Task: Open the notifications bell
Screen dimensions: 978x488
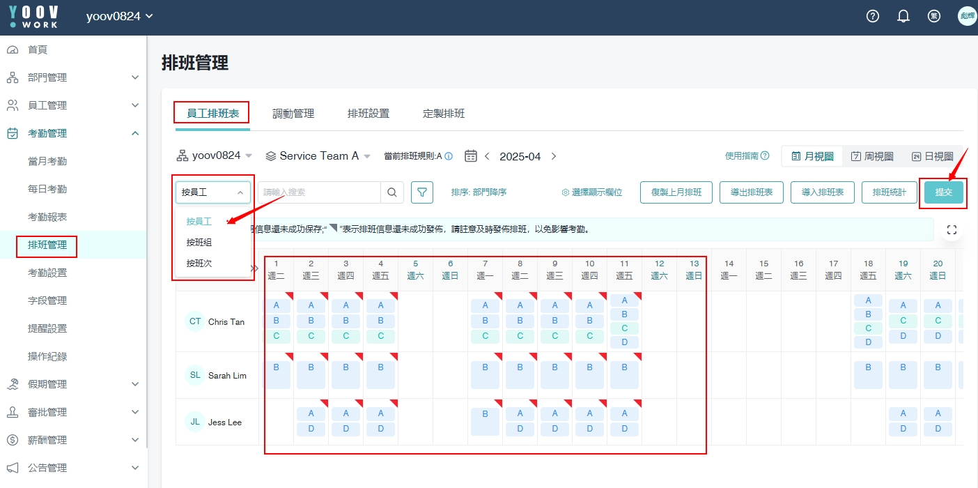Action: coord(903,17)
